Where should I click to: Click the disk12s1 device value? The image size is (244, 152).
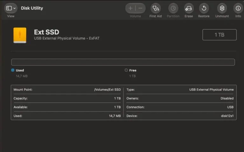227,116
